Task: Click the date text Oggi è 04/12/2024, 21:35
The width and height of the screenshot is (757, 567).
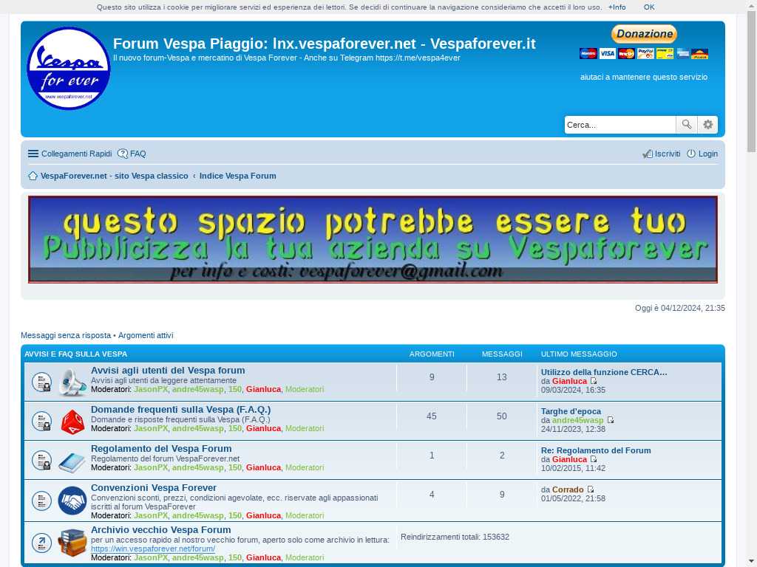Action: 680,308
